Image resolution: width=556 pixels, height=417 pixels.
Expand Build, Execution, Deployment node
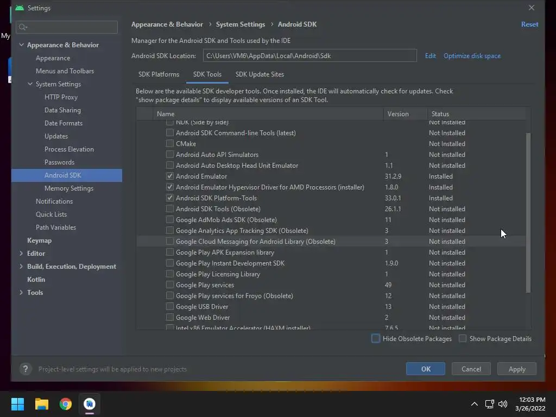pos(21,266)
